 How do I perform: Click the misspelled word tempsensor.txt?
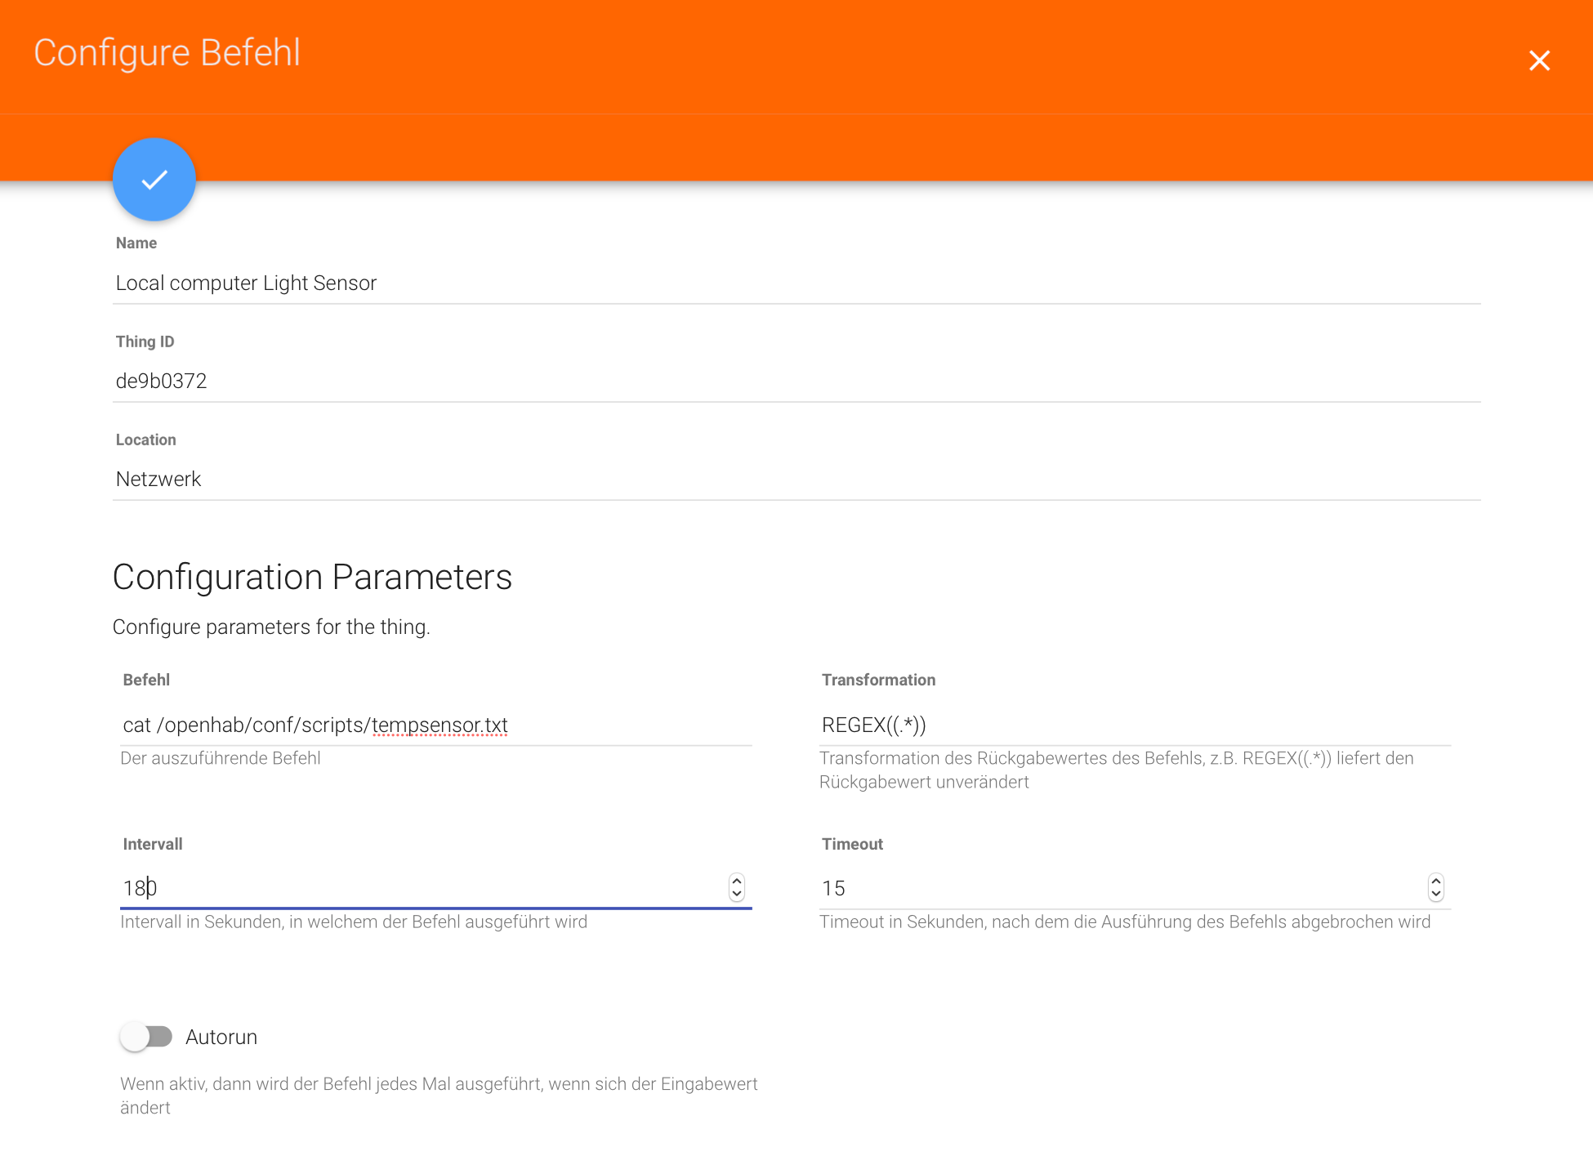pyautogui.click(x=440, y=725)
